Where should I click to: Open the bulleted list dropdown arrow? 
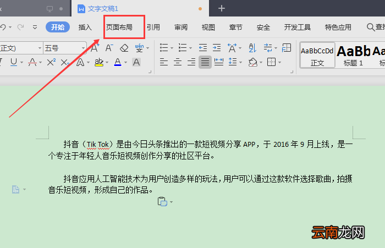pyautogui.click(x=172, y=48)
